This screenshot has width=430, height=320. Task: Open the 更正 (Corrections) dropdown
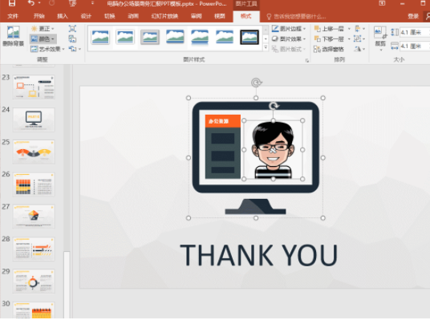pos(43,29)
